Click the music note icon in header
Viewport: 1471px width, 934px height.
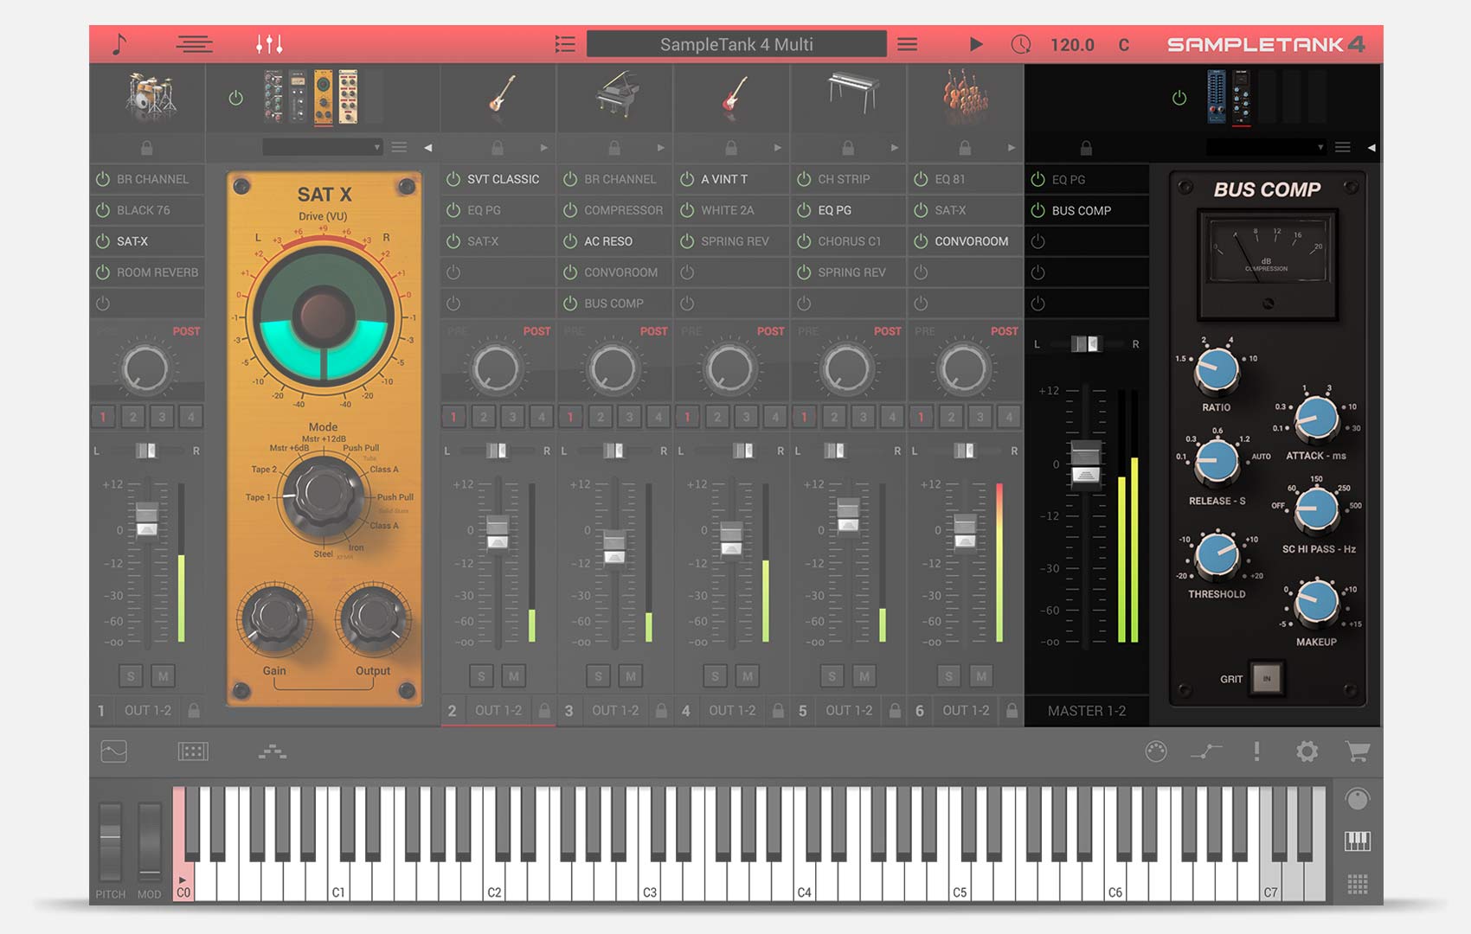pos(119,44)
